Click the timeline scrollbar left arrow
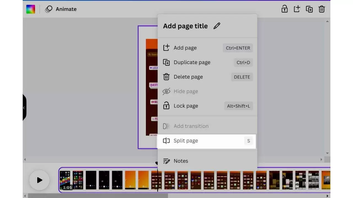 pyautogui.click(x=25, y=196)
